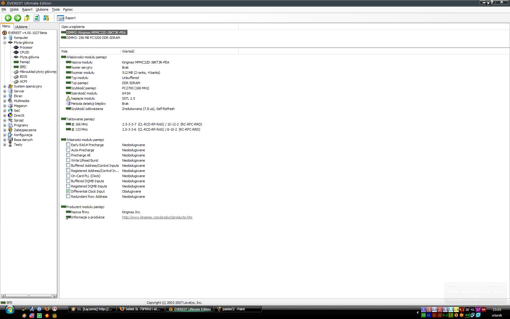
Task: Select the Pamięć memory icon in tree
Action: click(x=16, y=62)
